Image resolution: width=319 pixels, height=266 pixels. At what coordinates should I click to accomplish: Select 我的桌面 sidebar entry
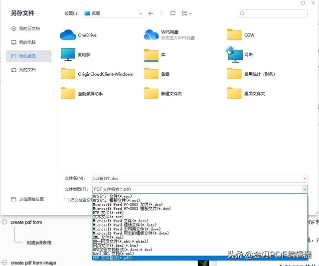29,56
